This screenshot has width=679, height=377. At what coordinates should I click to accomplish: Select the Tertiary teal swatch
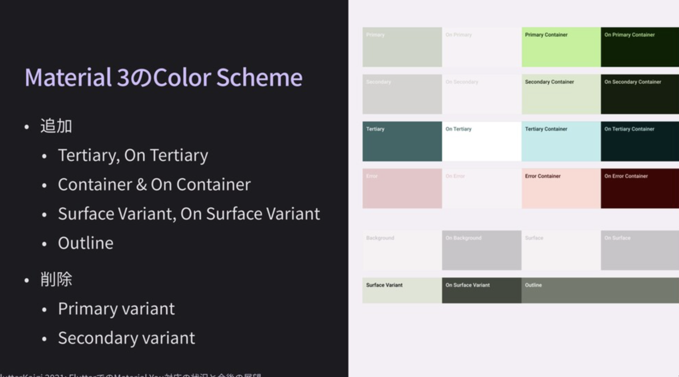click(x=402, y=142)
